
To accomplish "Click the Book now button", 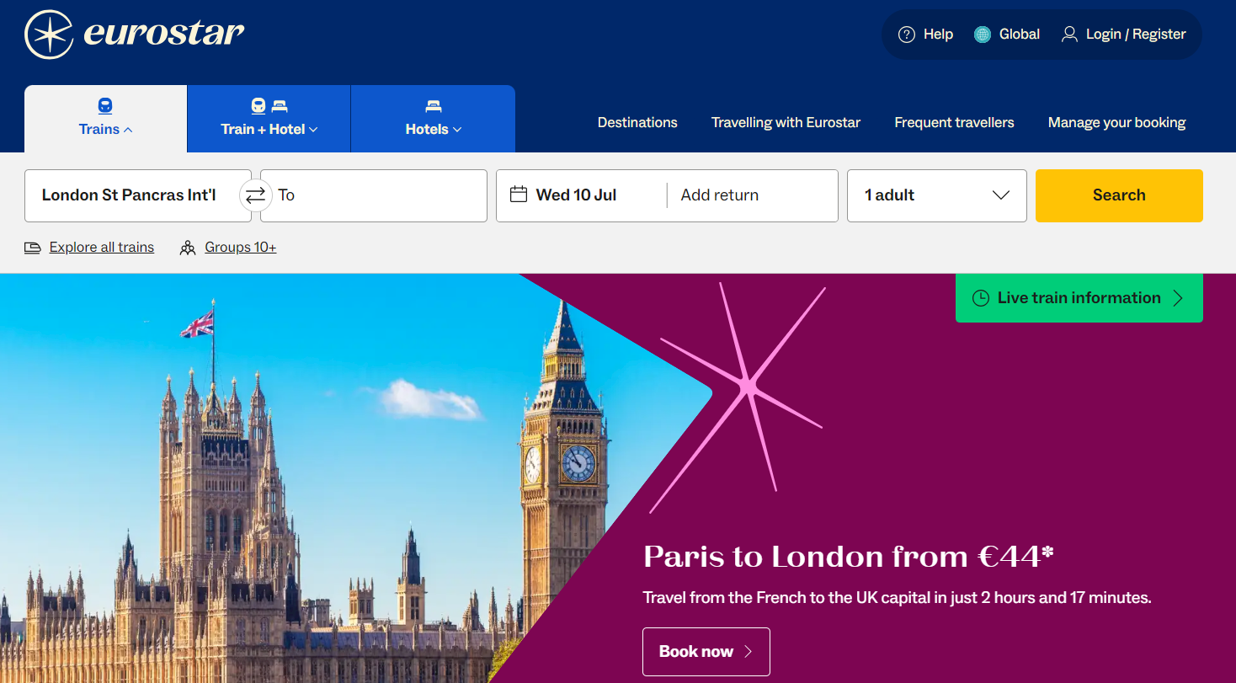I will (706, 652).
